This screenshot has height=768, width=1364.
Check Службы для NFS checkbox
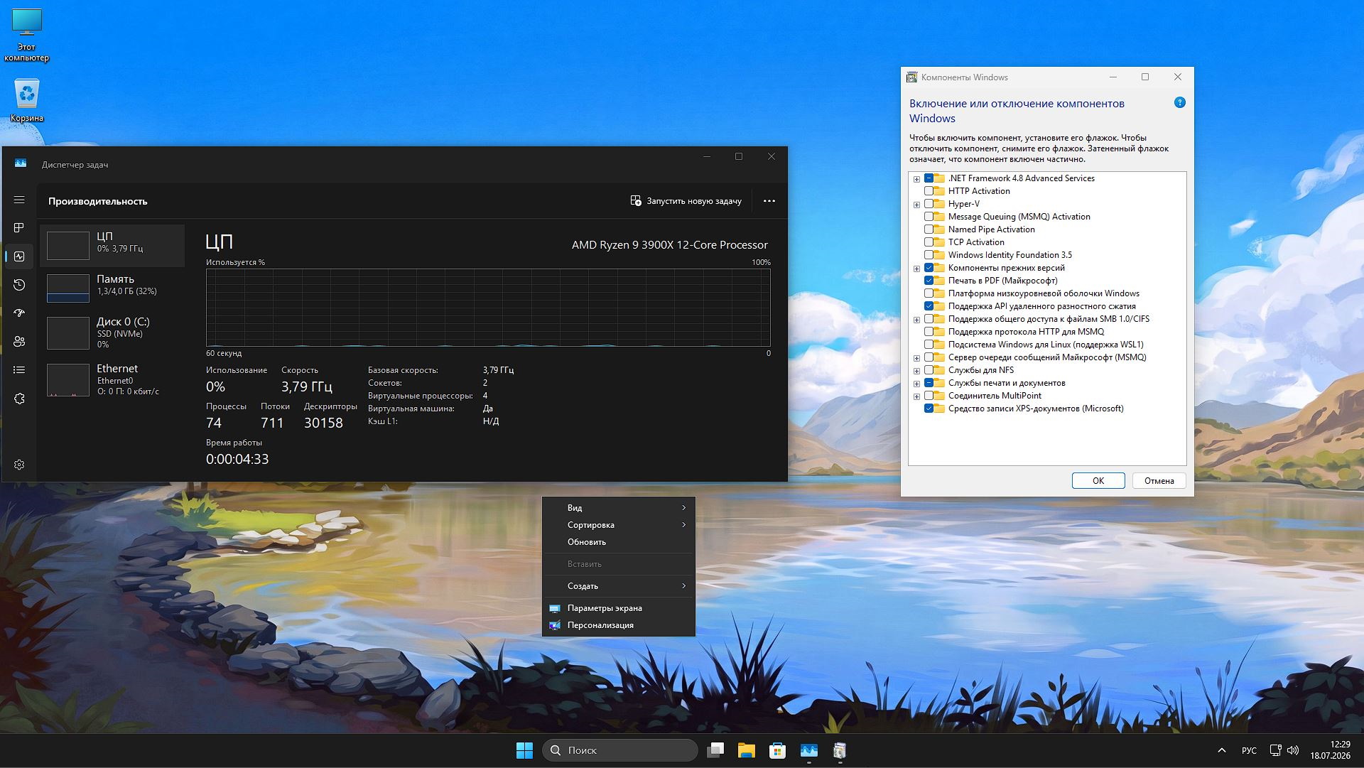929,370
